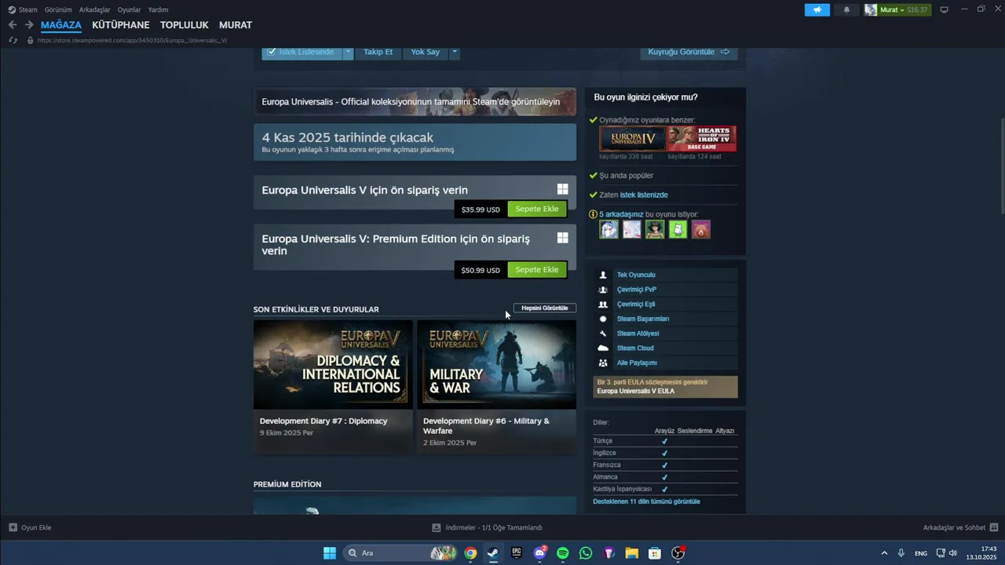Open OBS Studio from the taskbar
The height and width of the screenshot is (565, 1005).
(678, 553)
